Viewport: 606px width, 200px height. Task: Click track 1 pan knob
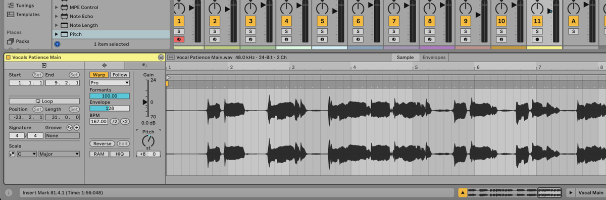click(x=179, y=8)
